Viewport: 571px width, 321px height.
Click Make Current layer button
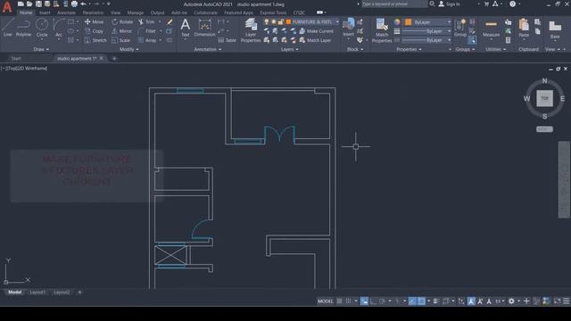(x=317, y=31)
